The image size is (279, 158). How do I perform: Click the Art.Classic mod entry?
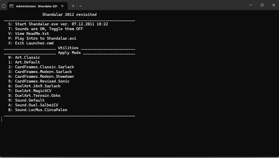[24, 57]
